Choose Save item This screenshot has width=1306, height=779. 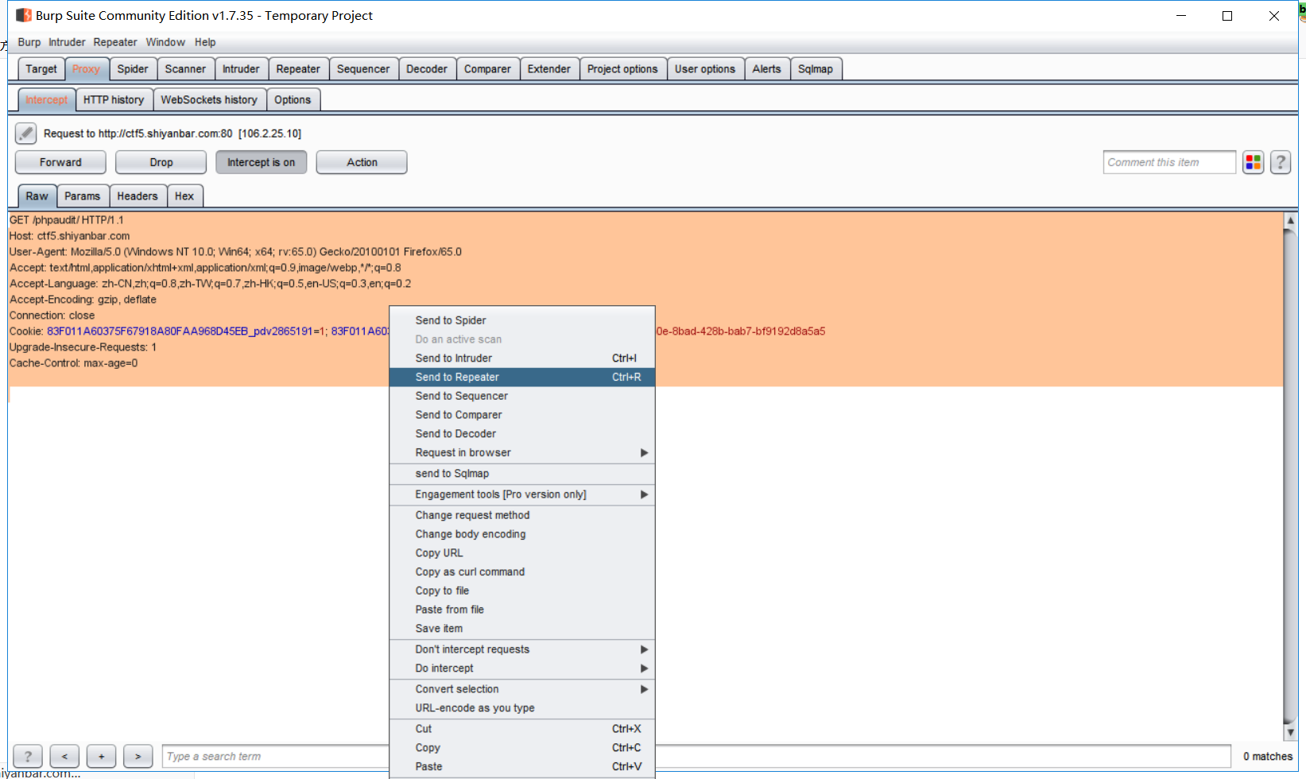pos(522,629)
